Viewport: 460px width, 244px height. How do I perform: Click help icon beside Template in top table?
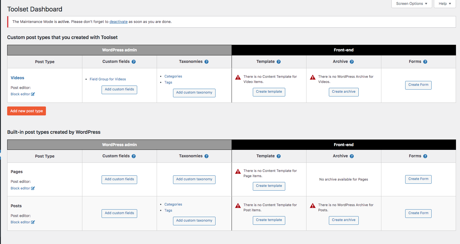coord(279,62)
